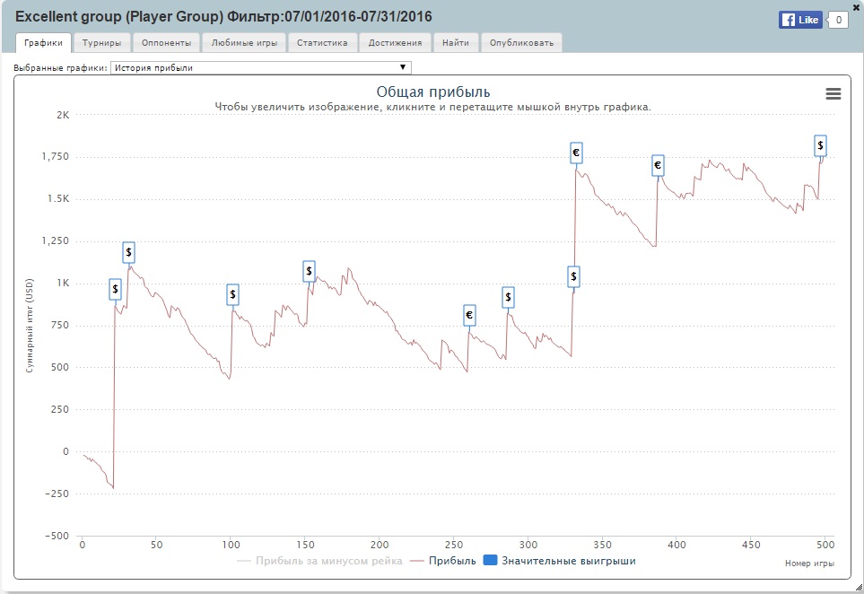Click the dollar win marker near game 285
The height and width of the screenshot is (594, 864).
(508, 298)
